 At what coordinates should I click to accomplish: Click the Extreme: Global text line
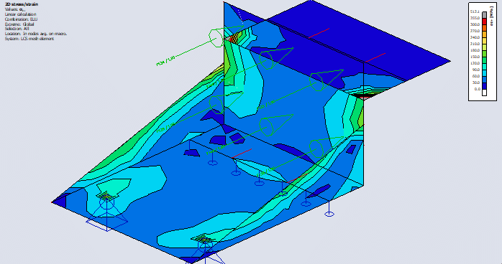(19, 24)
